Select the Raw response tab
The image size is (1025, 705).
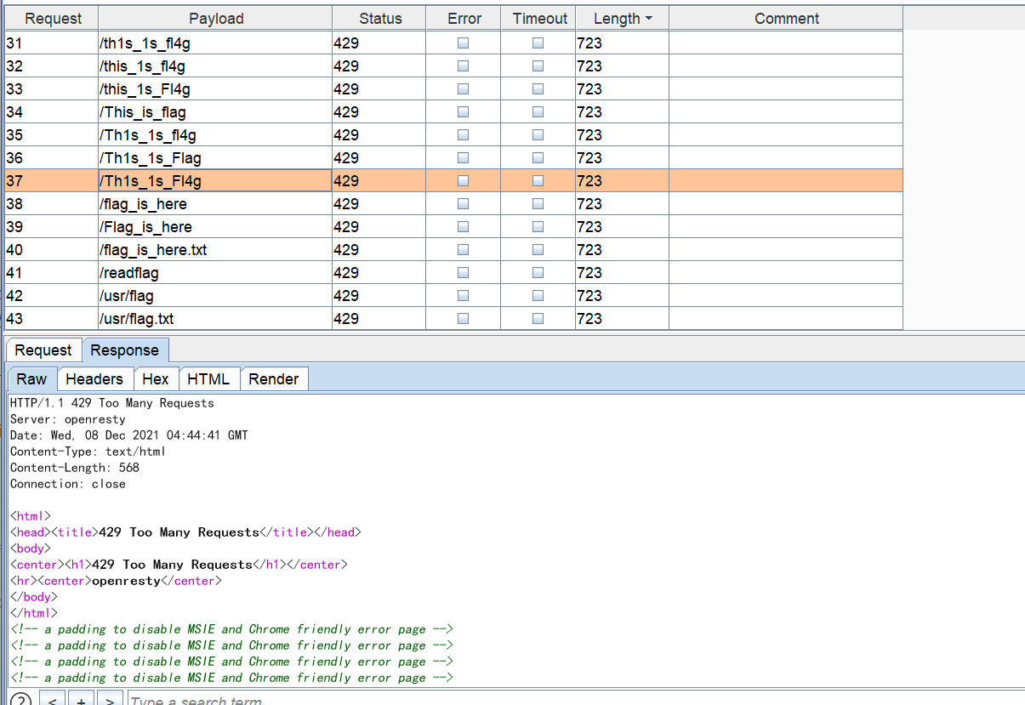coord(31,378)
